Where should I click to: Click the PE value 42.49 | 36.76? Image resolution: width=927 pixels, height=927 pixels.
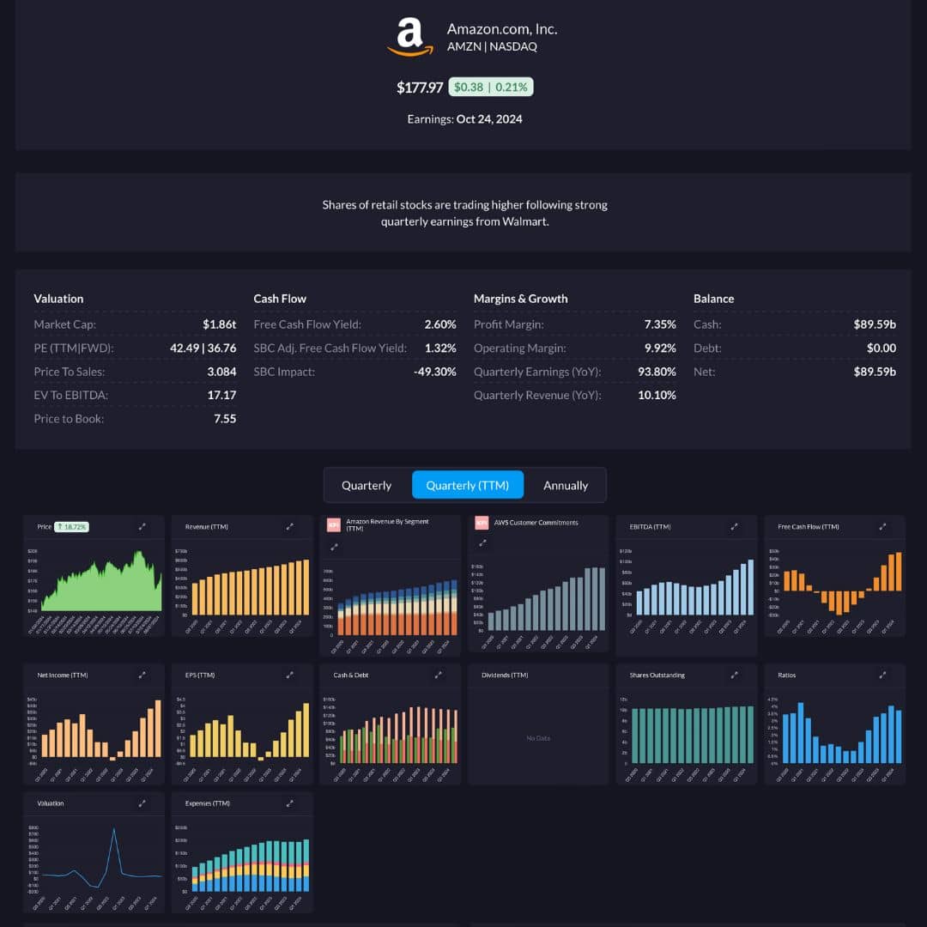pyautogui.click(x=203, y=348)
